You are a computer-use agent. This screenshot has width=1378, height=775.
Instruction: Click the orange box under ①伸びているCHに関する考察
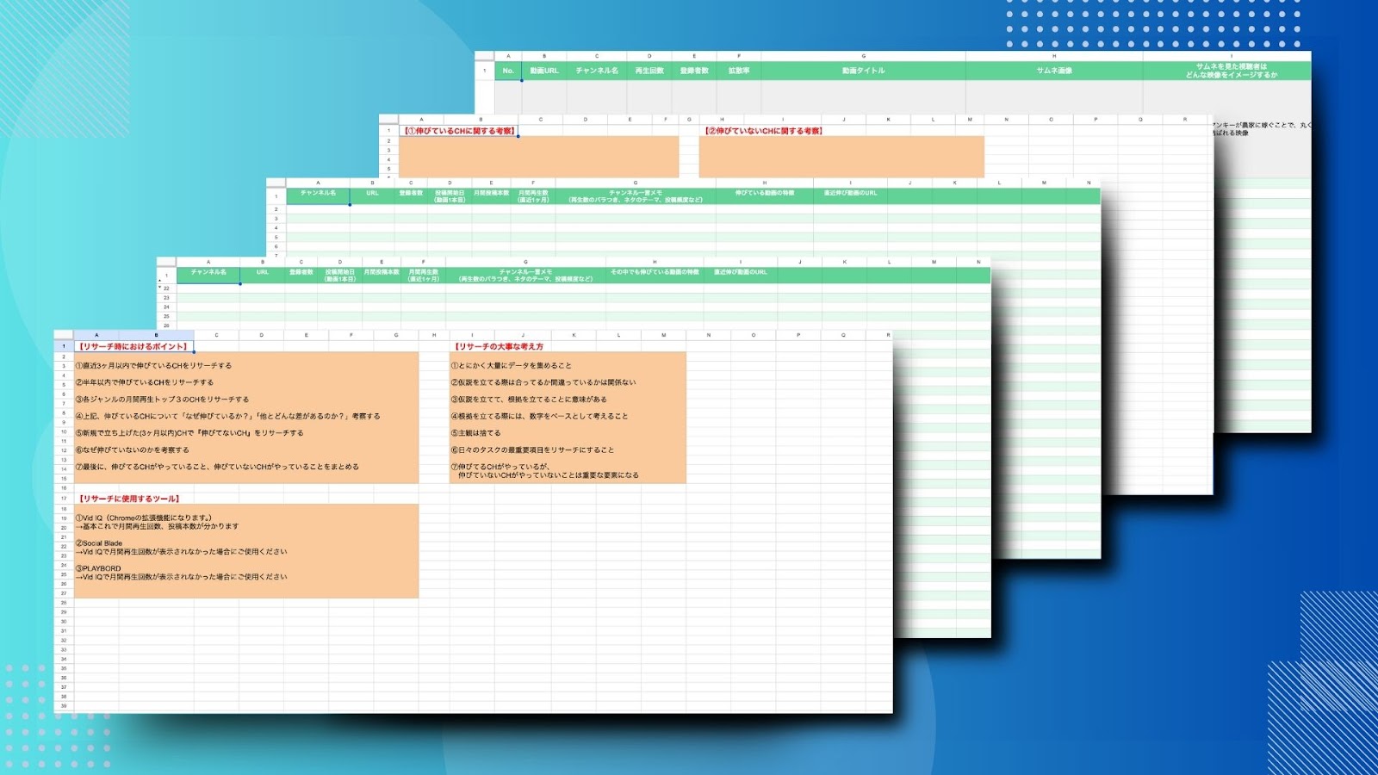pos(539,157)
